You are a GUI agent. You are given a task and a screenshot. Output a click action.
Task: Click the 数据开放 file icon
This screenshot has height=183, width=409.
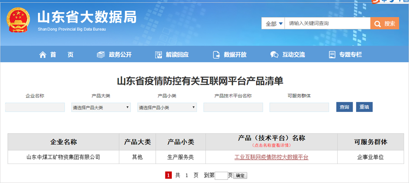(x=216, y=54)
